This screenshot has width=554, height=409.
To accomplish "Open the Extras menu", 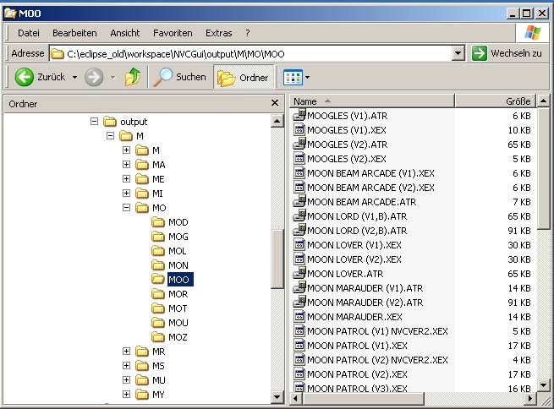I will pyautogui.click(x=219, y=33).
